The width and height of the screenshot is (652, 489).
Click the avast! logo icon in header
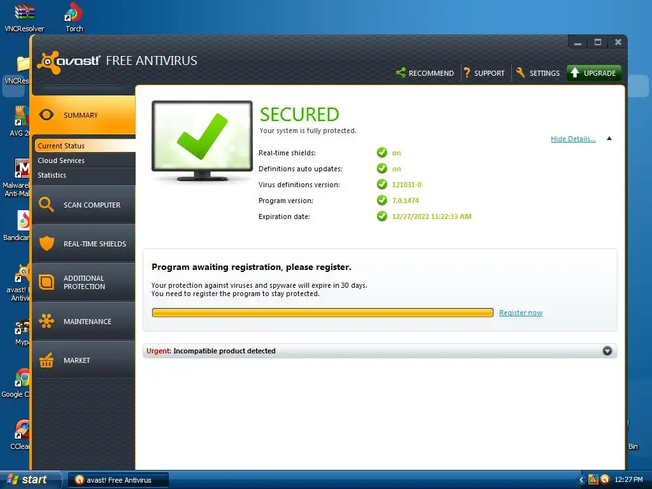point(48,62)
